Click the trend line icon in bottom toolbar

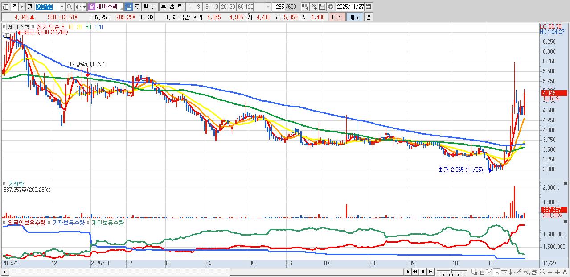pos(519,272)
